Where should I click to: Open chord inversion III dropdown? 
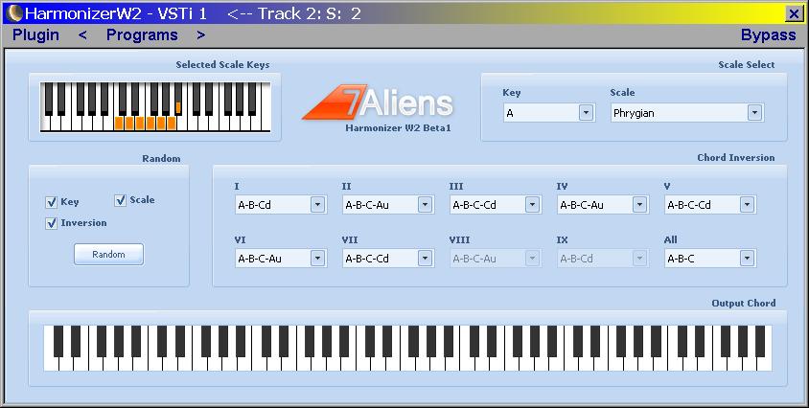coord(496,205)
